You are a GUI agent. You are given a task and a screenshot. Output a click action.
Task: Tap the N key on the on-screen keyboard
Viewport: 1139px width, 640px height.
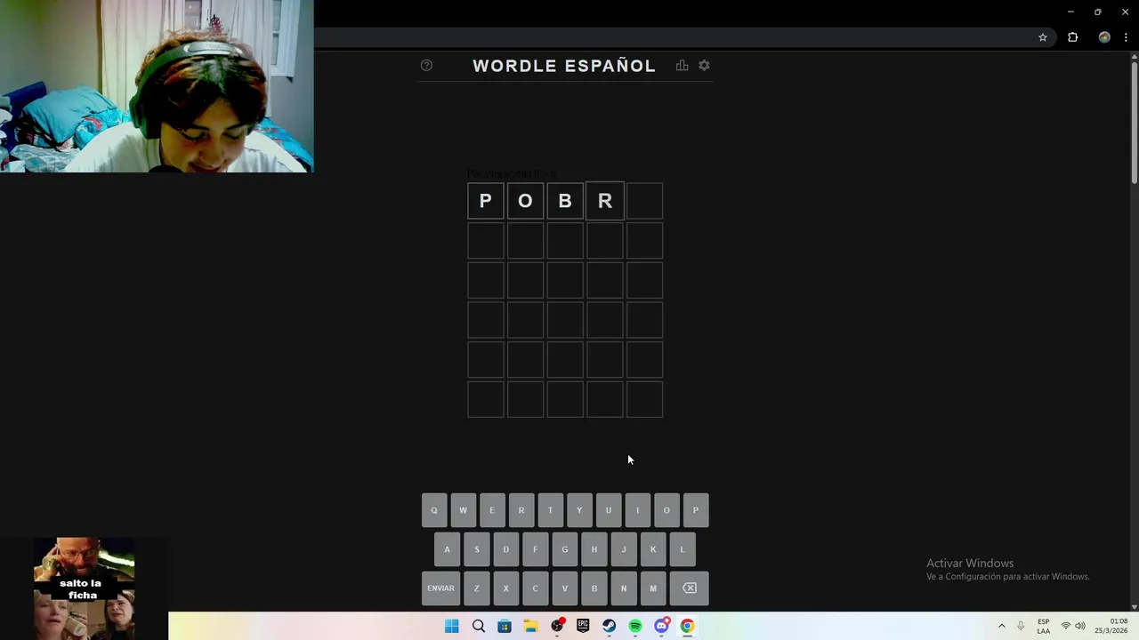tap(623, 588)
